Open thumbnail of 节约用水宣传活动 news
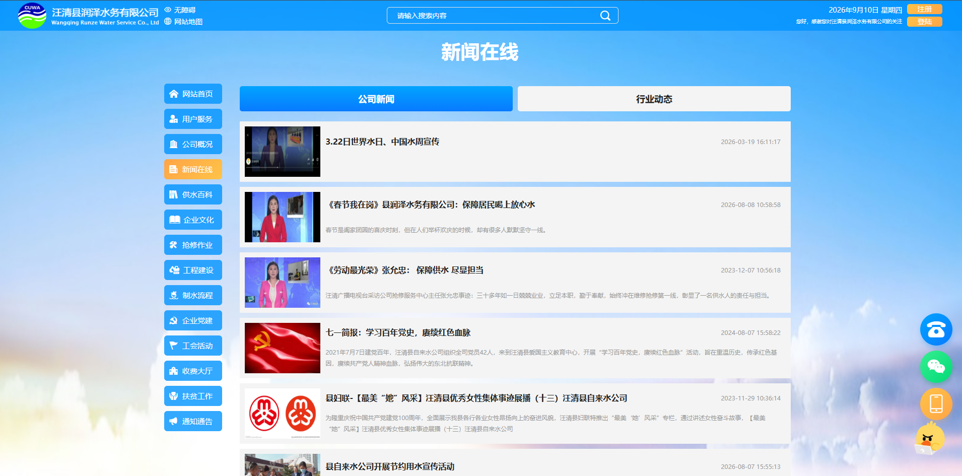 pos(283,465)
